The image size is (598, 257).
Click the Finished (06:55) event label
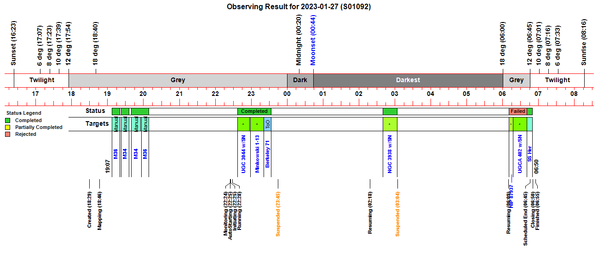538,211
